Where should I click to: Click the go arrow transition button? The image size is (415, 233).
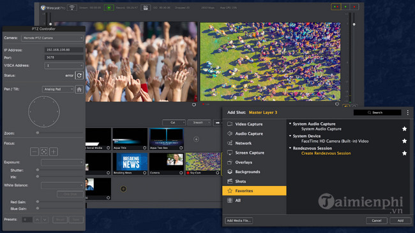pyautogui.click(x=218, y=123)
